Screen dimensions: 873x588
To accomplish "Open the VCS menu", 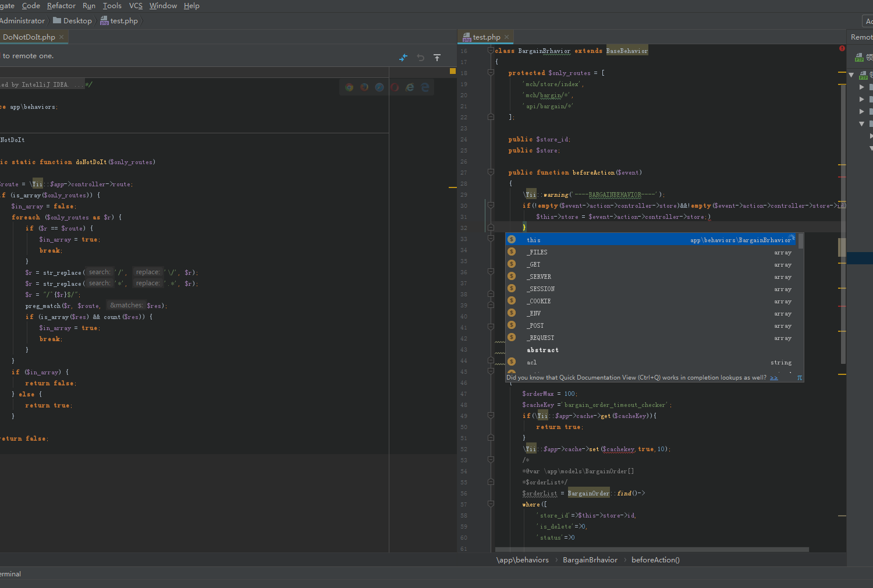I will [136, 6].
